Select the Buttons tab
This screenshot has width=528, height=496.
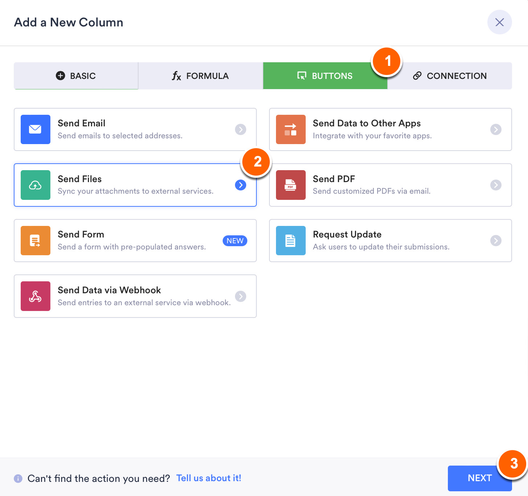click(325, 76)
